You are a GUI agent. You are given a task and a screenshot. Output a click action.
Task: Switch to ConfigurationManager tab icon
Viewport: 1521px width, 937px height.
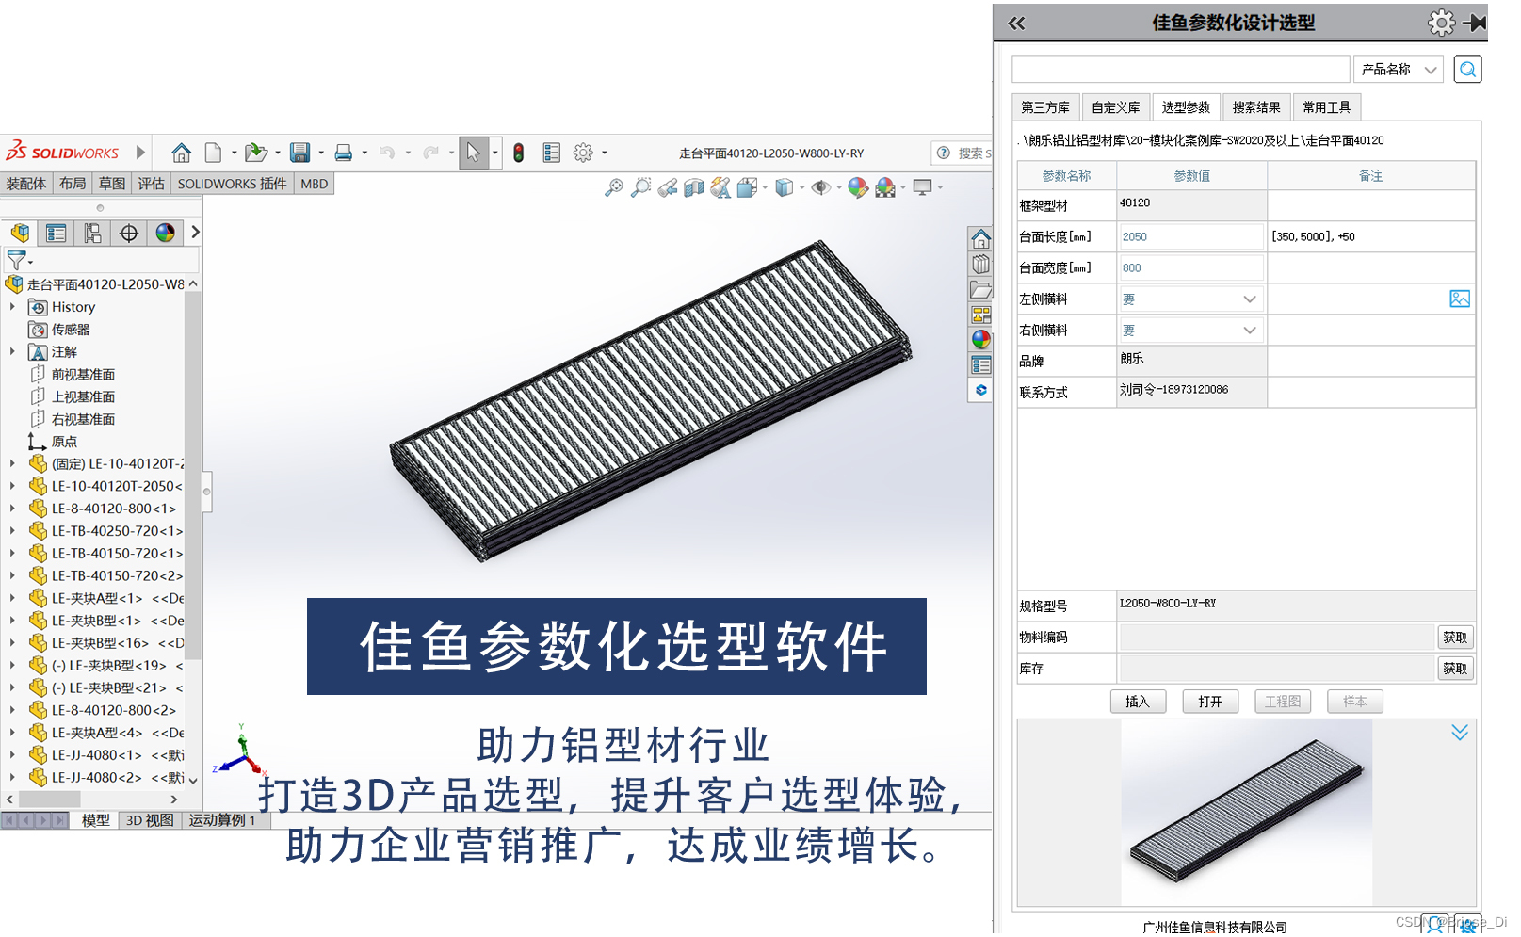pyautogui.click(x=92, y=233)
